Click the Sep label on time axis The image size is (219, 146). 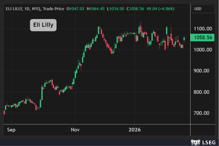pyautogui.click(x=11, y=130)
